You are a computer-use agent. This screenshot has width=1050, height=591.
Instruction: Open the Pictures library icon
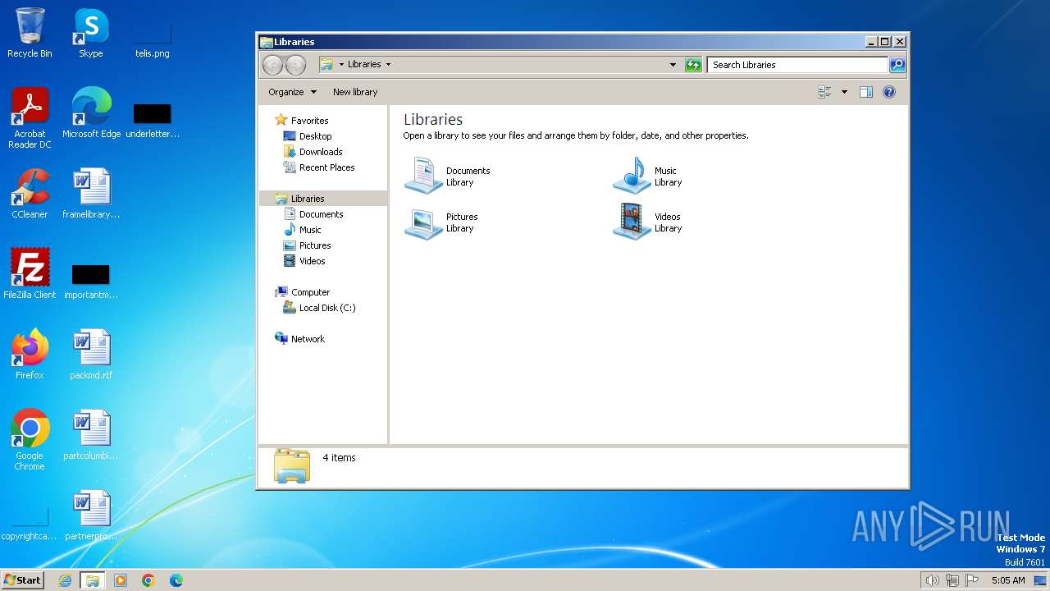coord(423,222)
